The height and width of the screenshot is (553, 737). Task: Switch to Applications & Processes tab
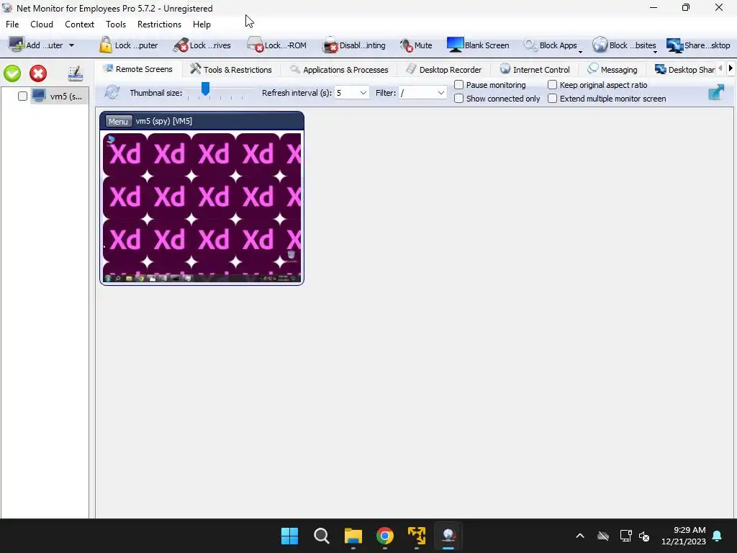click(x=340, y=70)
